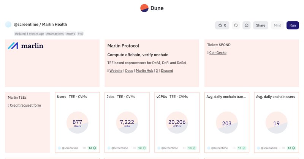The height and width of the screenshot is (159, 304).
Task: Open the Dune logo home link
Action: point(152,8)
